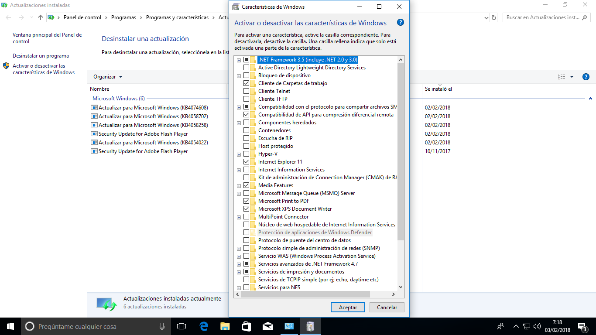Click the up-folder arrow in the address bar
The height and width of the screenshot is (335, 596).
click(x=41, y=17)
